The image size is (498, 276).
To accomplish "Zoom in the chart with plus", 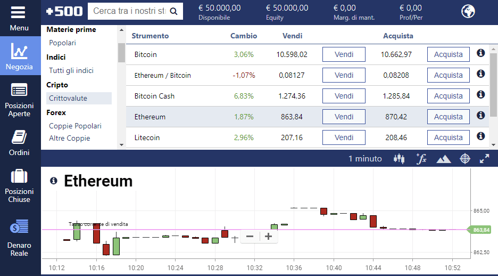I will [x=268, y=236].
